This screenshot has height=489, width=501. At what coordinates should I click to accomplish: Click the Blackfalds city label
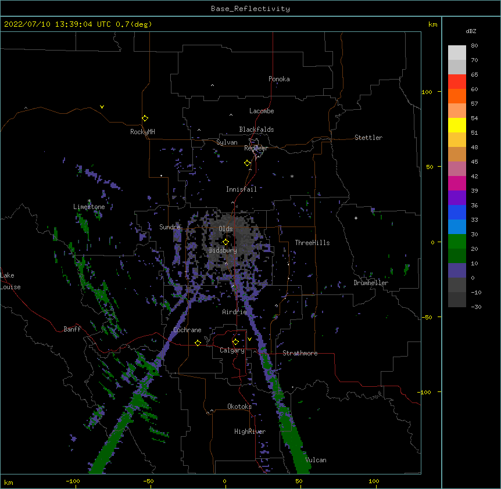[x=256, y=130]
